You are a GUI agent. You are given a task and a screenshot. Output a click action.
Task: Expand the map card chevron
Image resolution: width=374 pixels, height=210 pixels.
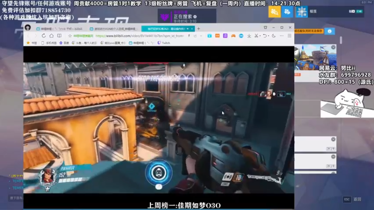coord(333,47)
